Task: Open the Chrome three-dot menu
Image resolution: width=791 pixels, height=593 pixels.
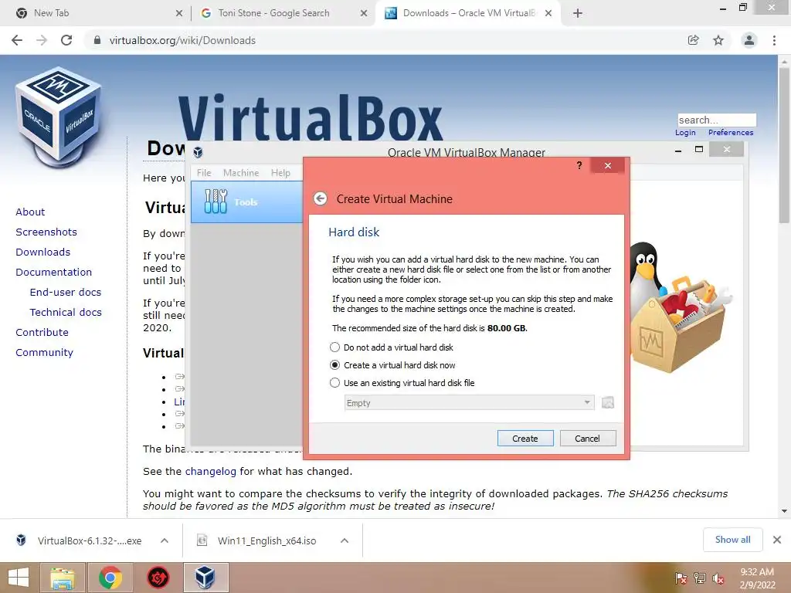Action: click(x=774, y=40)
